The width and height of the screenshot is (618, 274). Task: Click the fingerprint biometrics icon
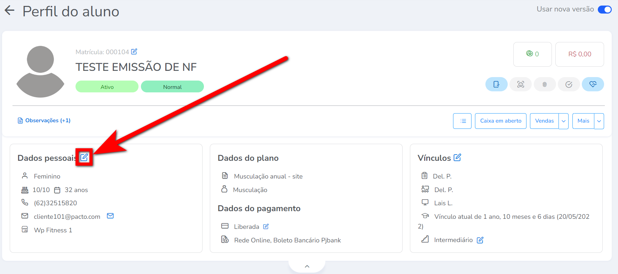coord(545,84)
